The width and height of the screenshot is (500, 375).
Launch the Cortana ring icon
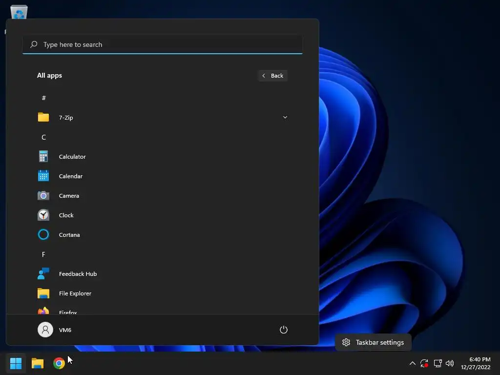43,234
